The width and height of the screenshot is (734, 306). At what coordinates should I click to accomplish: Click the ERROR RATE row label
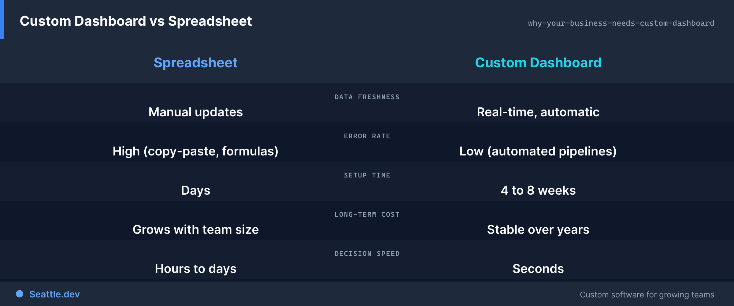pos(367,136)
